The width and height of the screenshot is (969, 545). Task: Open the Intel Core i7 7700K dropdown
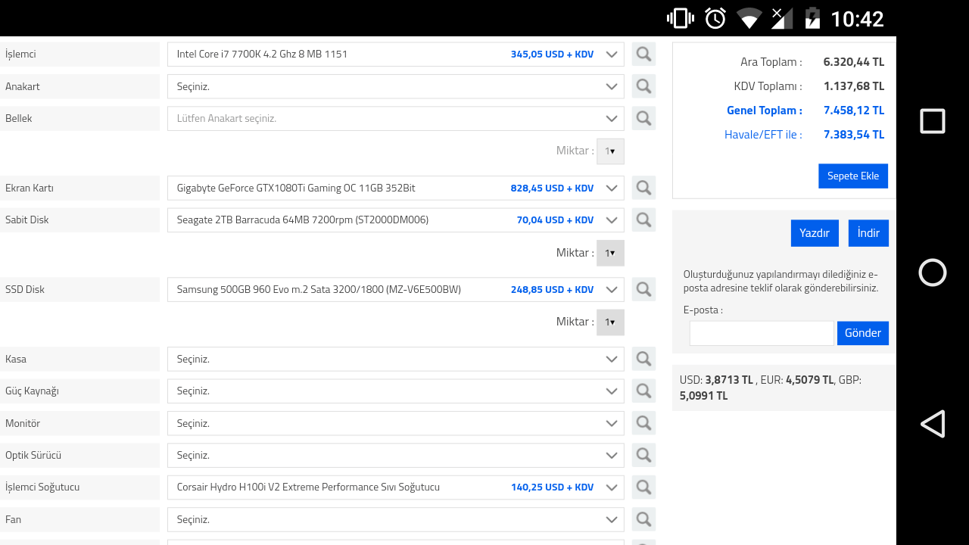tap(395, 54)
